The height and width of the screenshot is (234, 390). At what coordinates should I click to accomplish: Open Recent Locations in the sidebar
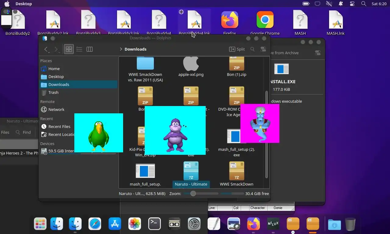click(57, 134)
